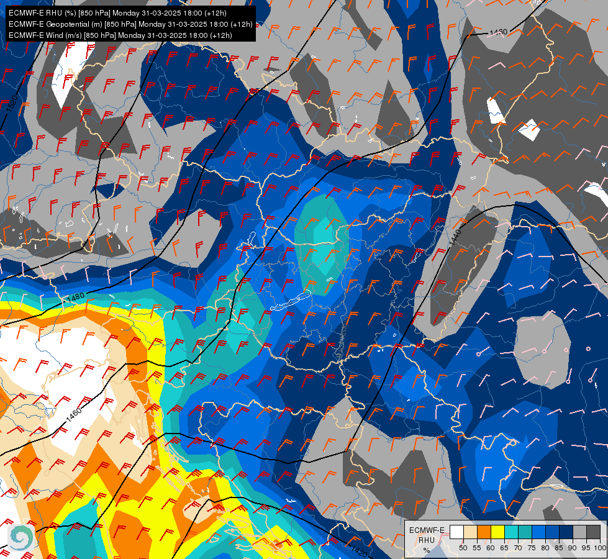Select the orange 55-60% legend swatch
The height and width of the screenshot is (559, 608).
pyautogui.click(x=484, y=532)
